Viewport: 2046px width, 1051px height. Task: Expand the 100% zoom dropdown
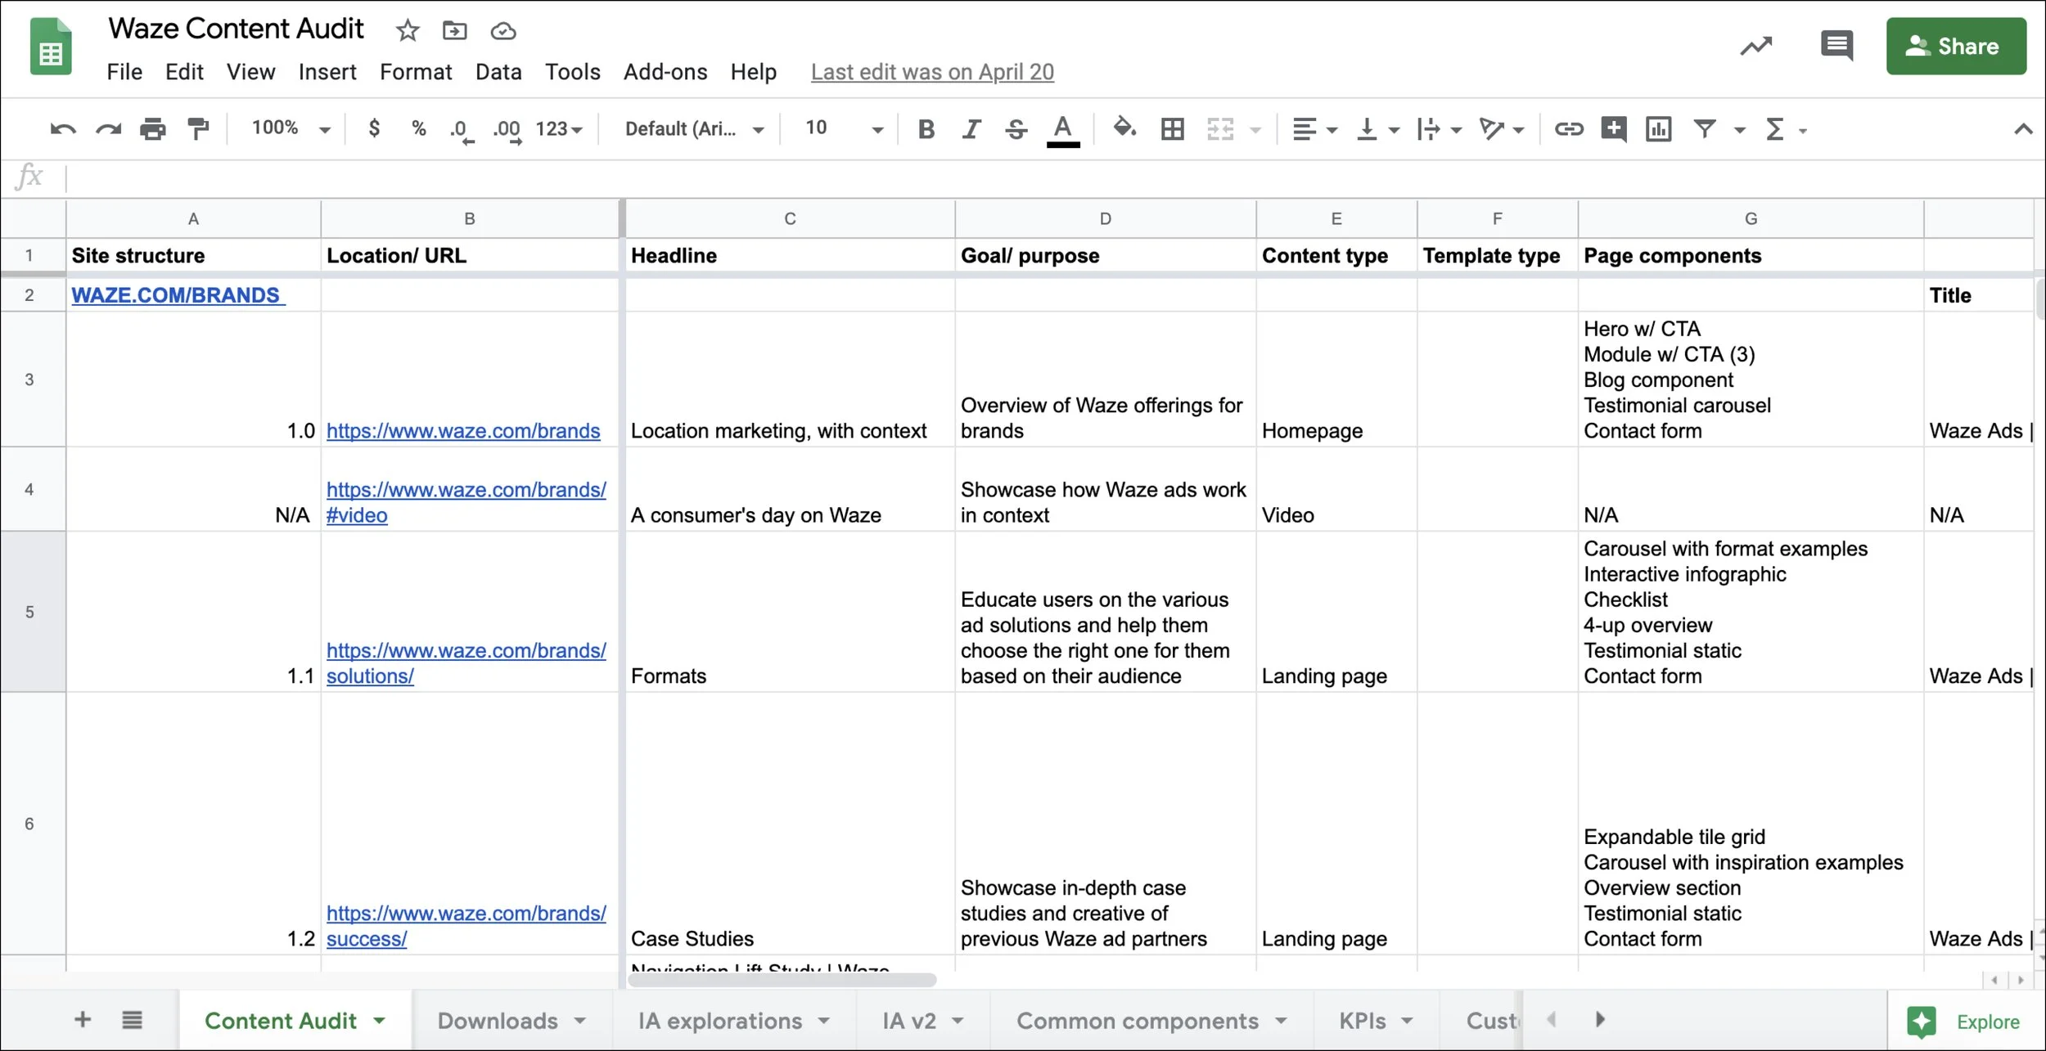[291, 128]
